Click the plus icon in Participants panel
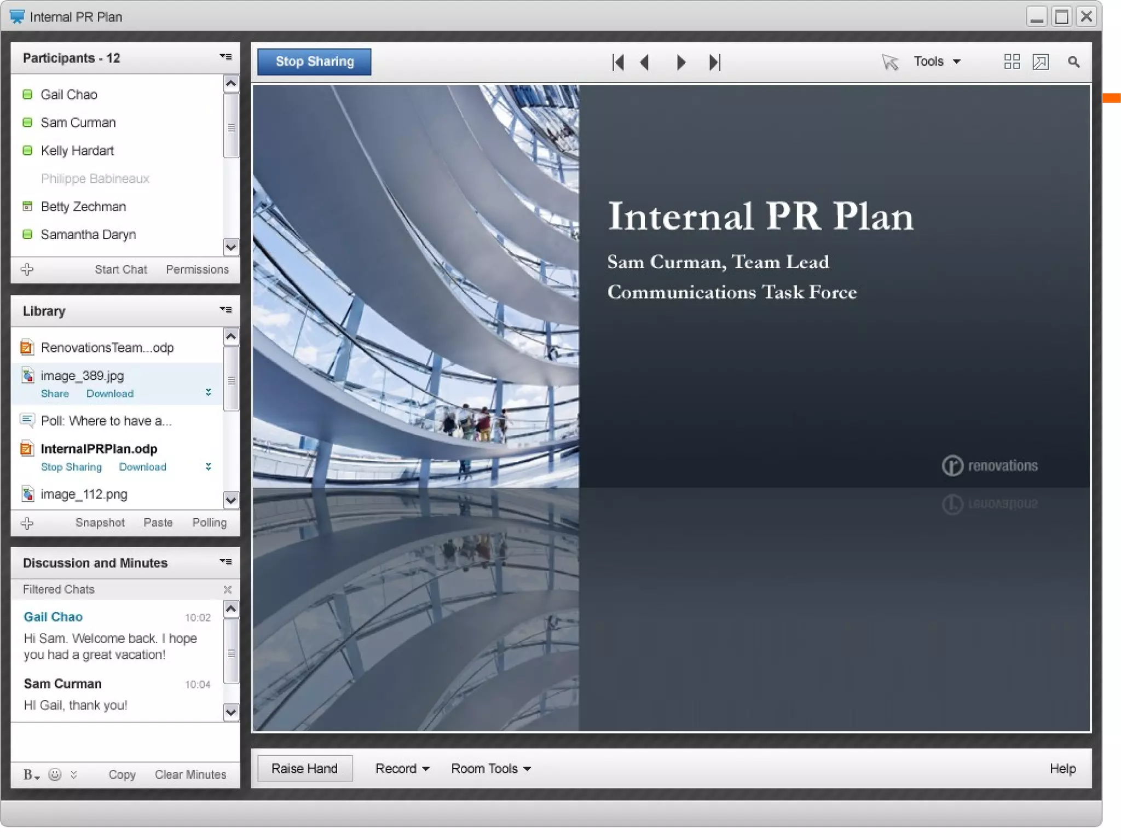This screenshot has height=840, width=1121. point(27,269)
